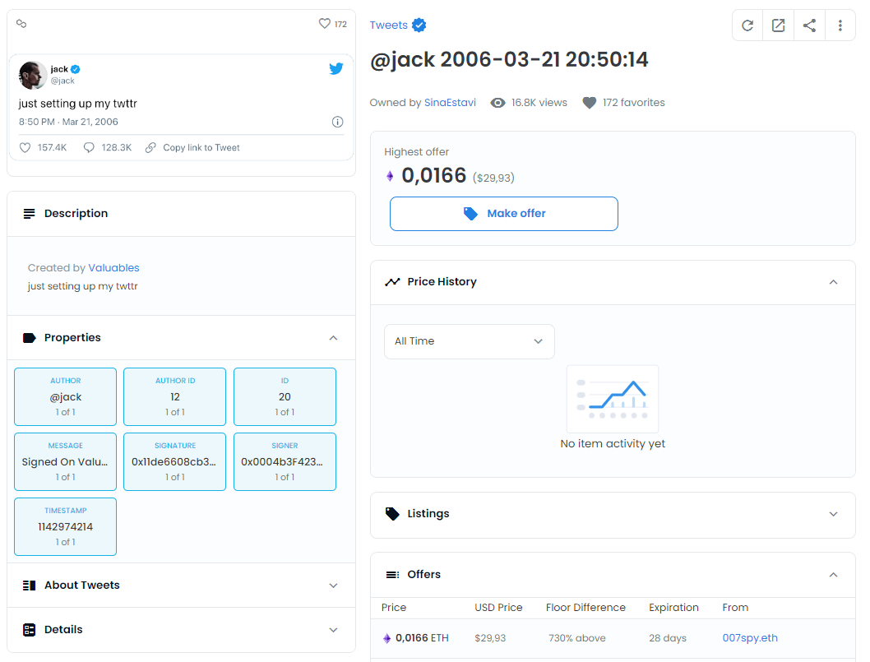The image size is (870, 662).
Task: Click the Ethereum icon beside 0,0166 highest offer
Action: (390, 176)
